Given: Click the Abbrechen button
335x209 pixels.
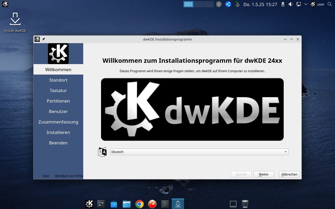Looking at the screenshot, I should point(289,174).
